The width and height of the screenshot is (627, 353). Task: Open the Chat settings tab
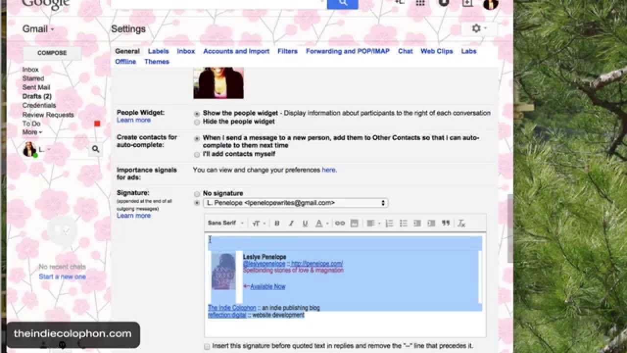pyautogui.click(x=405, y=51)
